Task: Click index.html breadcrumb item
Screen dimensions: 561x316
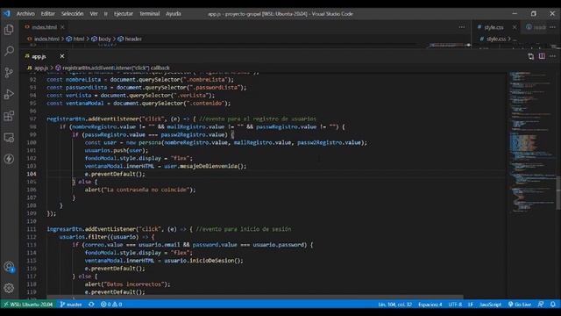Action: (x=46, y=39)
